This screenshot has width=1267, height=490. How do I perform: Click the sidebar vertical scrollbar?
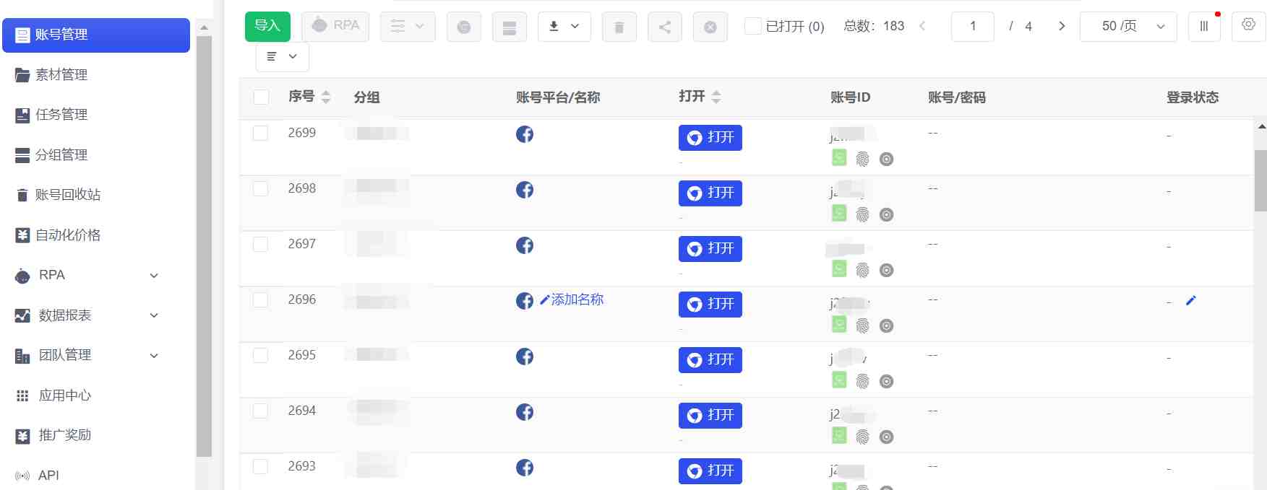[x=204, y=245]
